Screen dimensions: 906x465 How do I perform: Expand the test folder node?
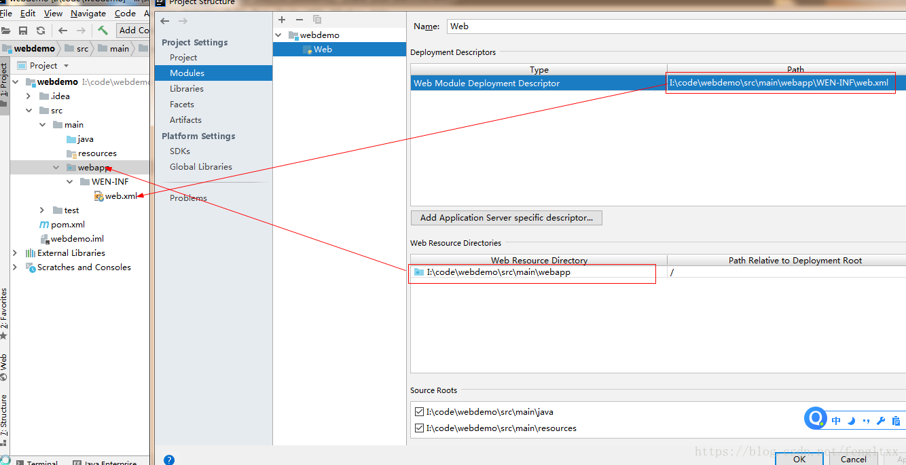tap(42, 210)
